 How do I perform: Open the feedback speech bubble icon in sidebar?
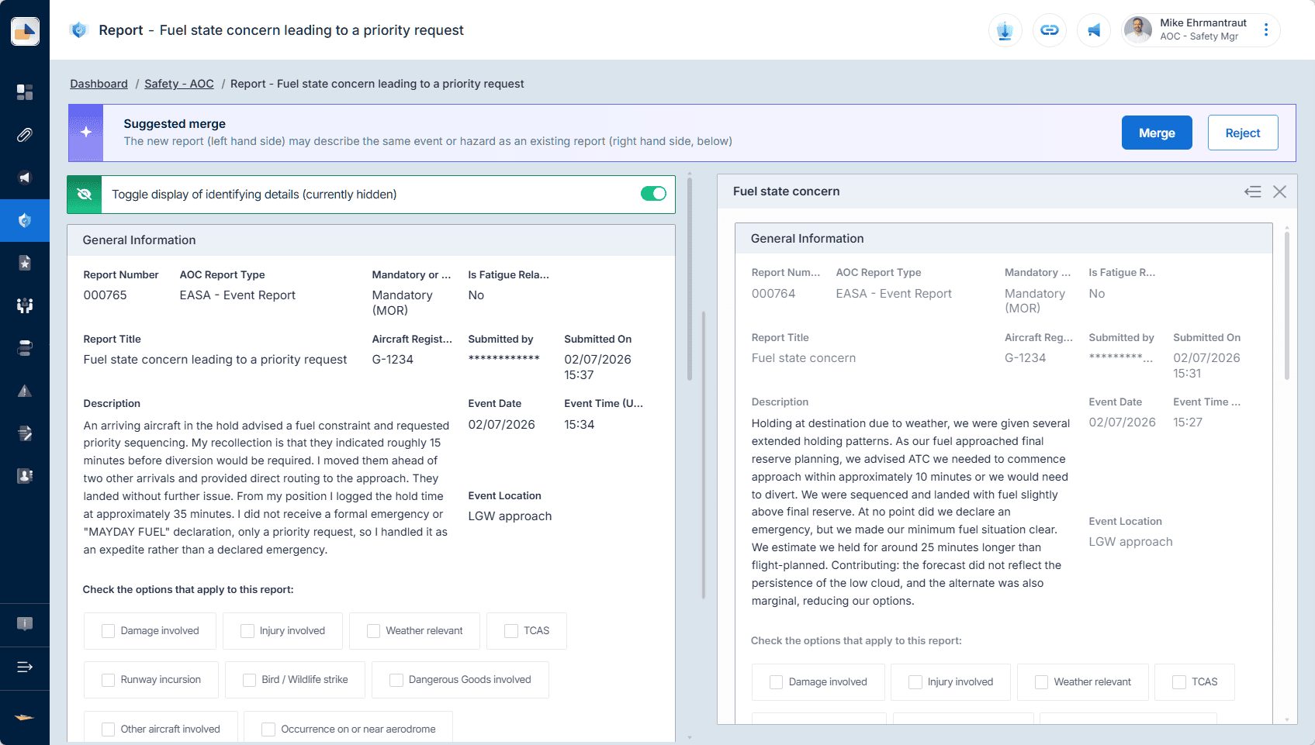pos(25,624)
